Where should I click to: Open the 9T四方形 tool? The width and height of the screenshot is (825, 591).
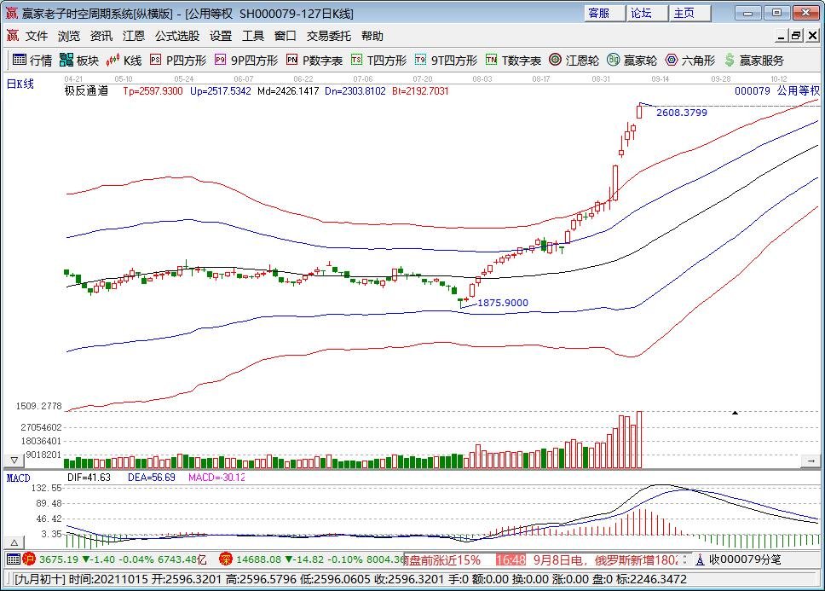[x=447, y=61]
